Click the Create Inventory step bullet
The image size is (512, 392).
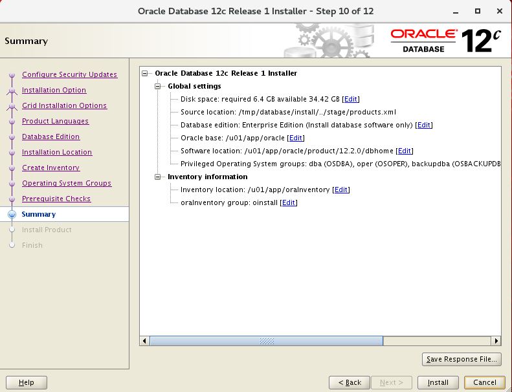[12, 168]
